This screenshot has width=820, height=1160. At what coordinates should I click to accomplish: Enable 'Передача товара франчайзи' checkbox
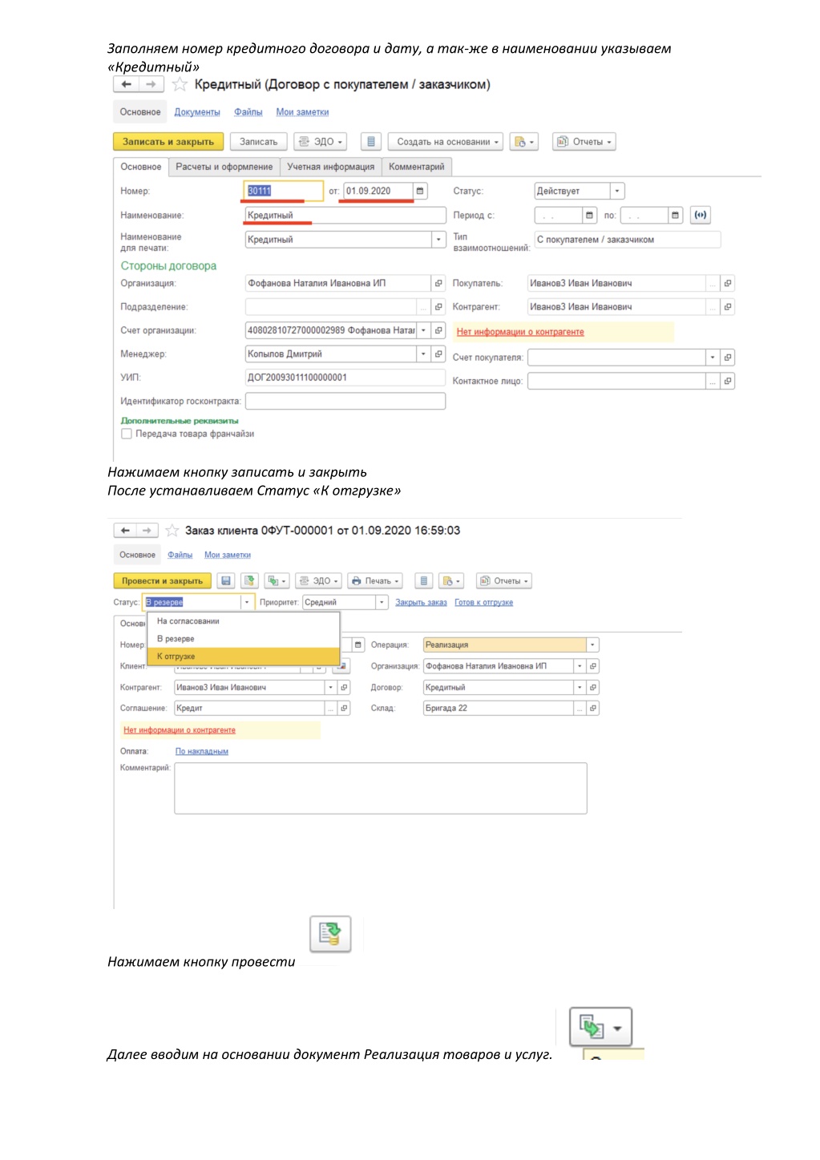pos(126,434)
